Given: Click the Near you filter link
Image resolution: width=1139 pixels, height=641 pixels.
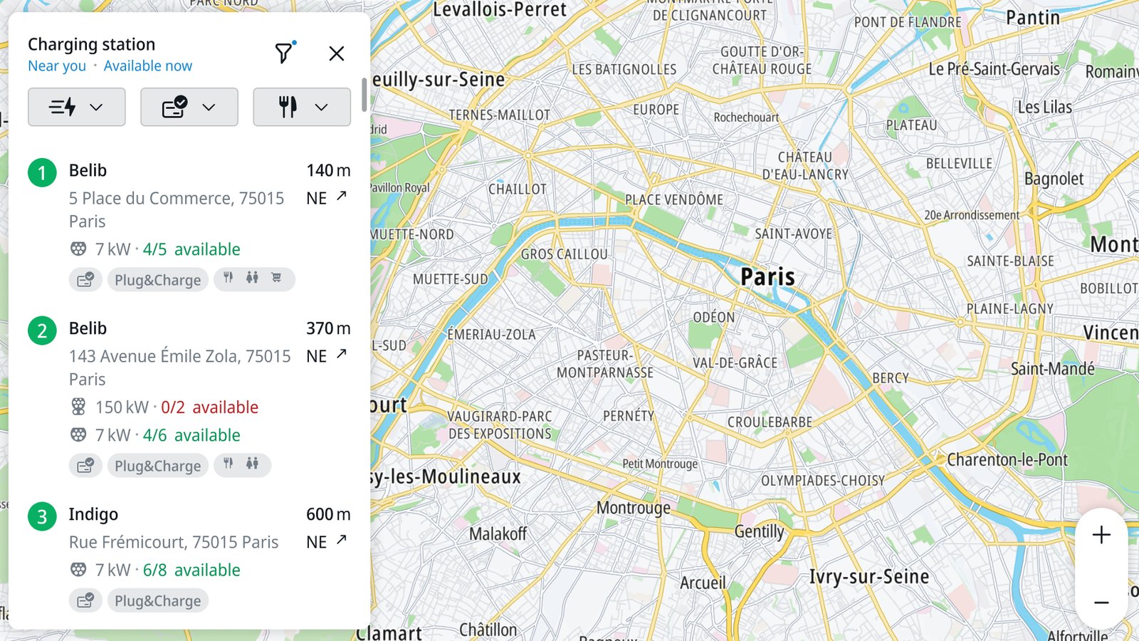Looking at the screenshot, I should 57,66.
